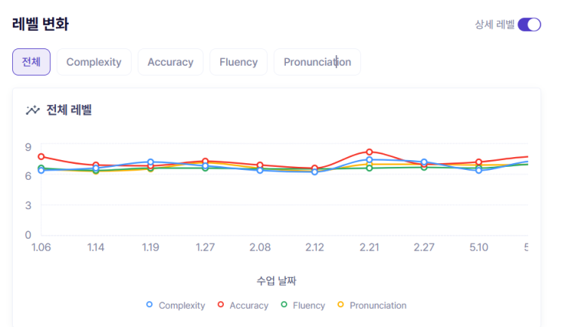This screenshot has width=562, height=327.
Task: Click the 레벨 변화 heading
Action: [41, 24]
